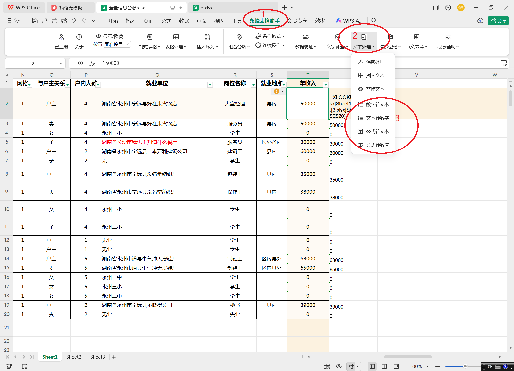Select the 制式表格 tool
Image resolution: width=514 pixels, height=371 pixels.
coord(149,41)
